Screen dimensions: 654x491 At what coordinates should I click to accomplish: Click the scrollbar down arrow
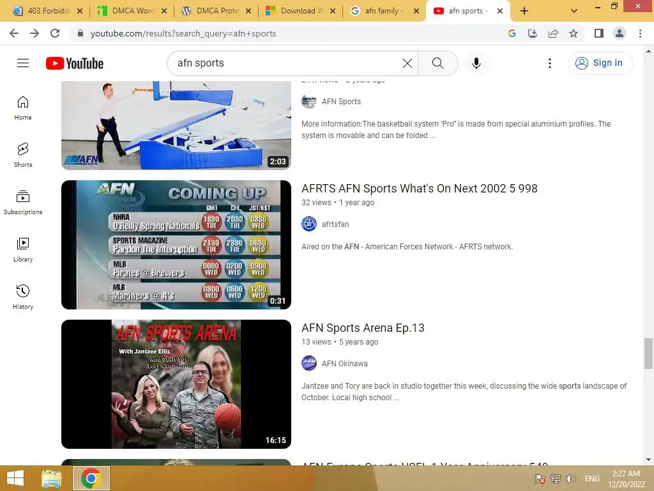tap(648, 460)
